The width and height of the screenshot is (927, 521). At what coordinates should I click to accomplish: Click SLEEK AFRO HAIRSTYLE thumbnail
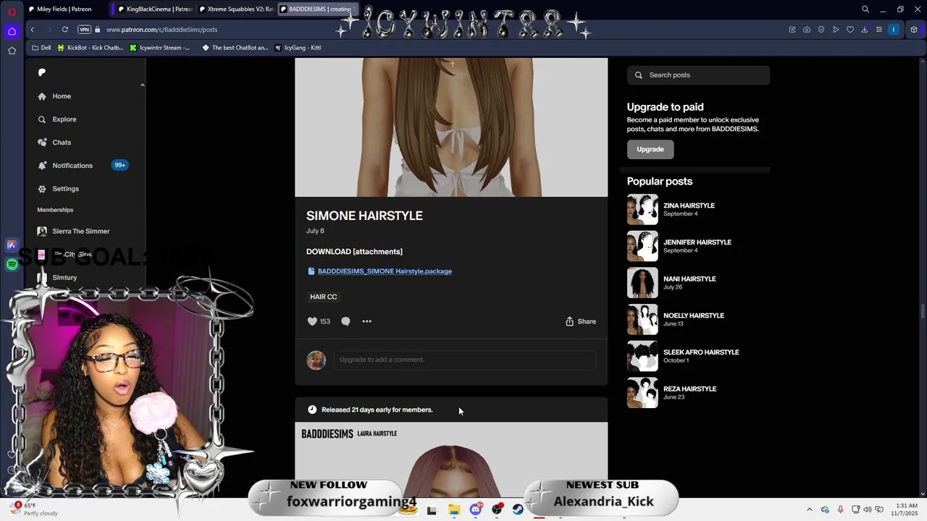tap(642, 356)
